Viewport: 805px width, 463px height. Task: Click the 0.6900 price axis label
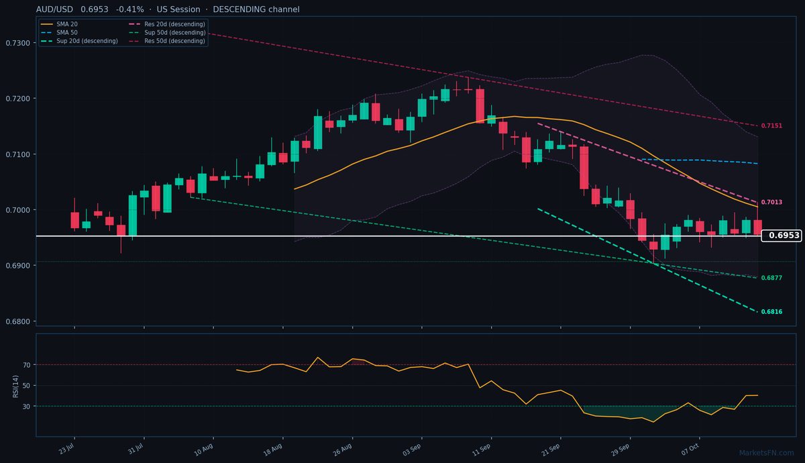tap(17, 266)
